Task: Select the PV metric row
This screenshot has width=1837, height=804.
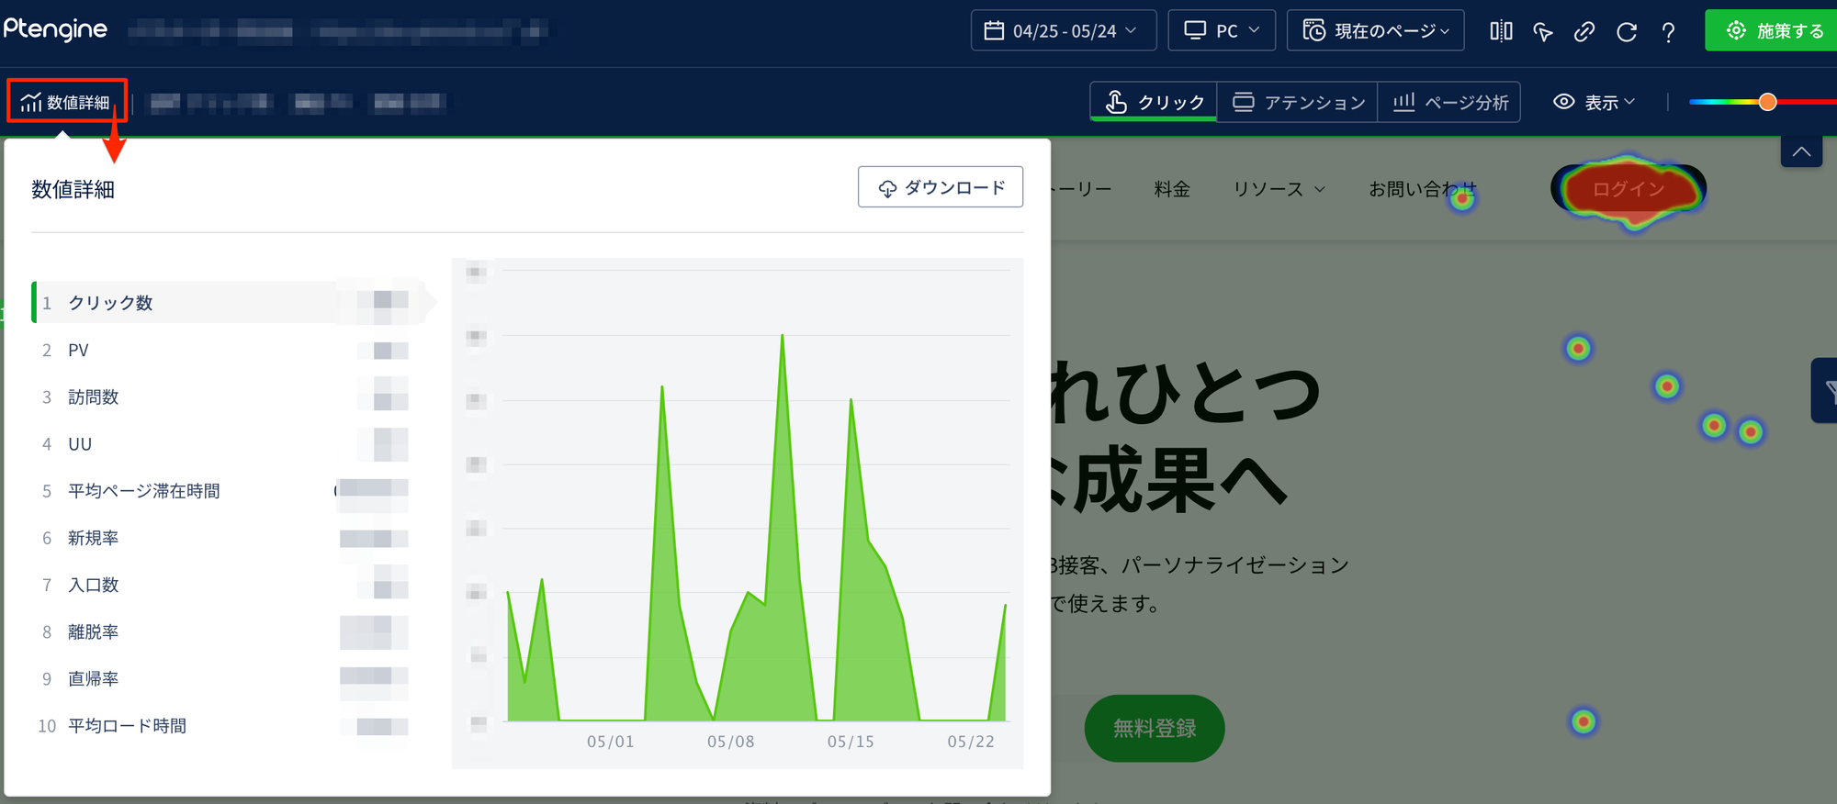Action: [x=79, y=351]
